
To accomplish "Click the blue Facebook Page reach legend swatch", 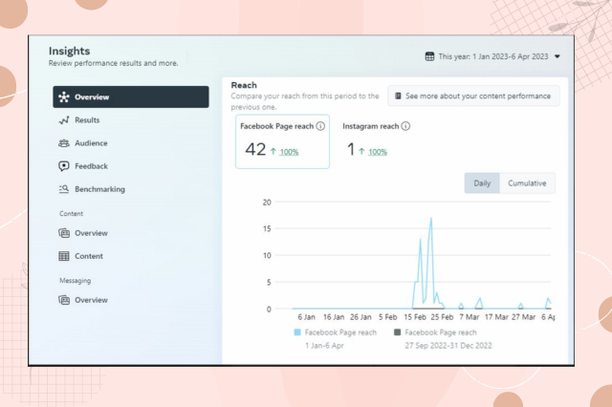I will (x=297, y=332).
